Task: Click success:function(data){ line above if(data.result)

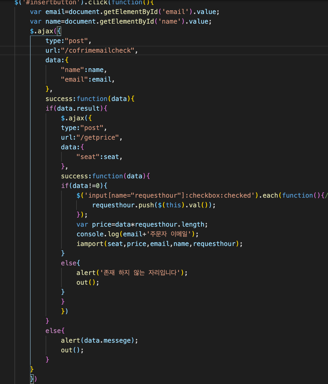Action: 90,99
